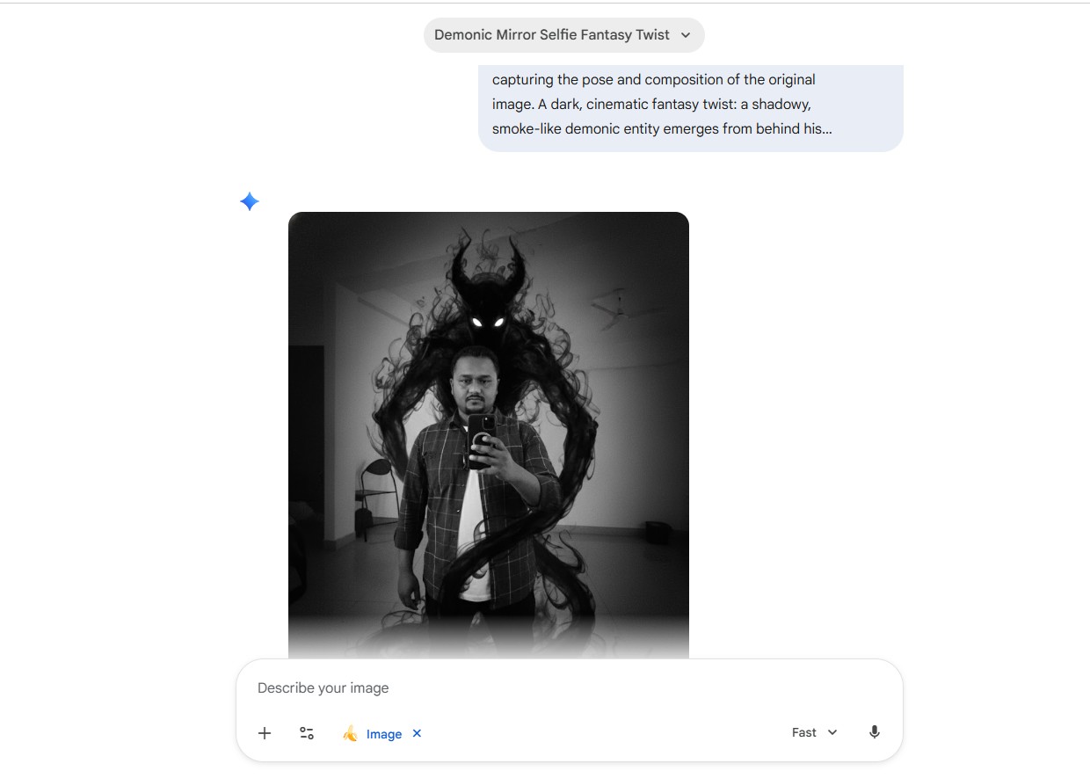This screenshot has width=1090, height=778.
Task: Expand the Demonic Mirror Selfie Fantasy Twist dropdown
Action: tap(686, 35)
